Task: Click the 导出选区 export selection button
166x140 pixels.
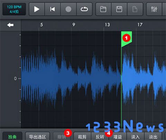Action: pyautogui.click(x=37, y=137)
